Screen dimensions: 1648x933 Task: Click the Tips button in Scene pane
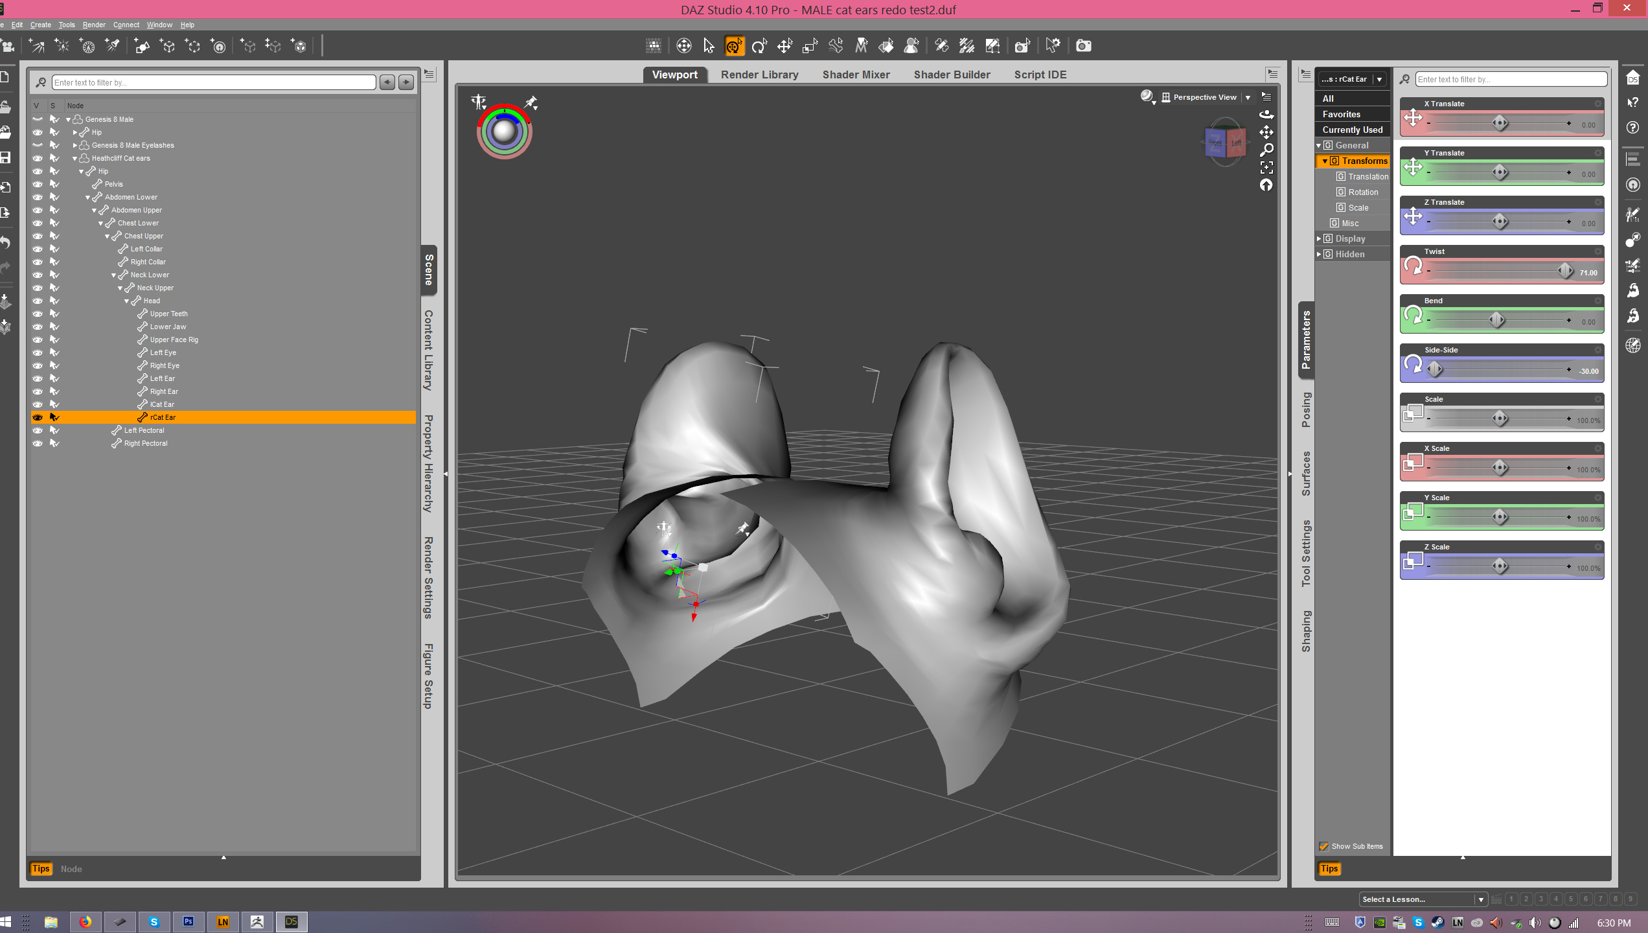pos(41,869)
